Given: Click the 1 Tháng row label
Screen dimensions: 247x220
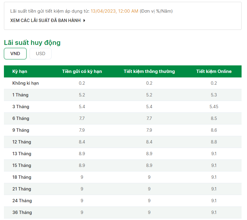Looking at the screenshot, I should pyautogui.click(x=20, y=95).
